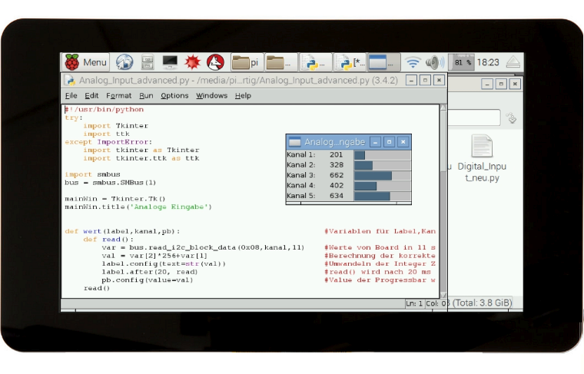
Task: Open the Options menu
Action: pos(174,96)
